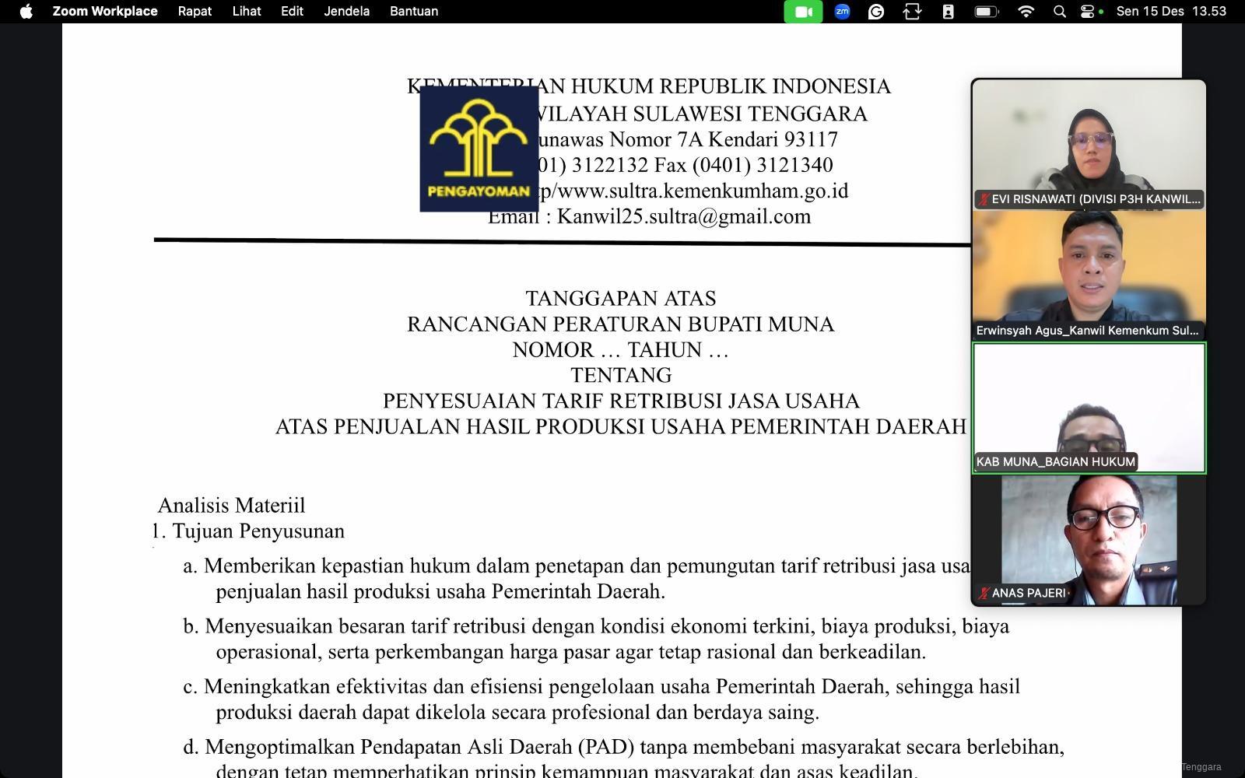Image resolution: width=1245 pixels, height=778 pixels.
Task: Open the Lihat menu
Action: 246,12
